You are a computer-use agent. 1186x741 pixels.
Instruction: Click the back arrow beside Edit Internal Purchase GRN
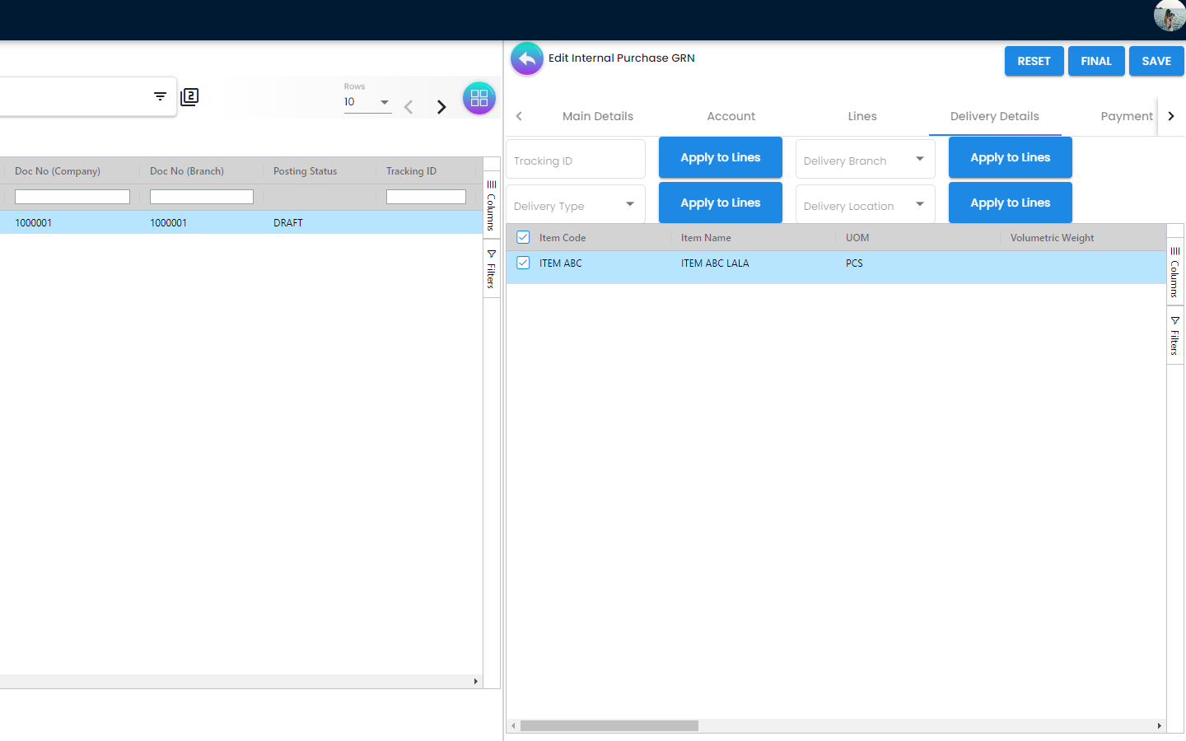click(x=527, y=59)
